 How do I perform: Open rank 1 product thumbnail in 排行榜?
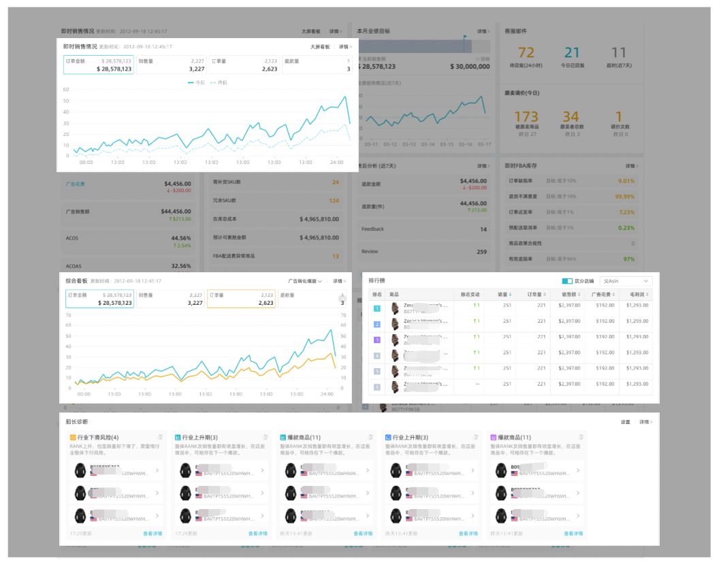(x=395, y=309)
